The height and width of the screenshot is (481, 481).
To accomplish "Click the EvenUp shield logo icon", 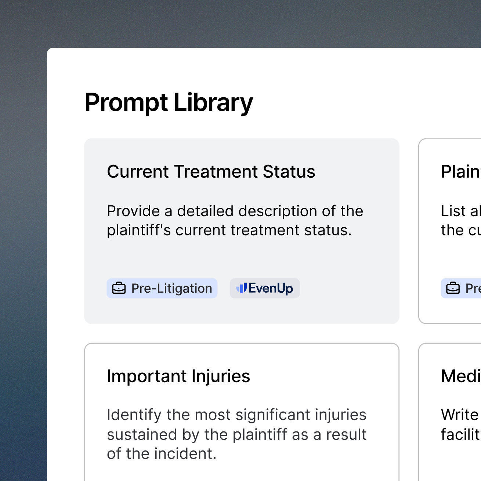I will click(241, 288).
